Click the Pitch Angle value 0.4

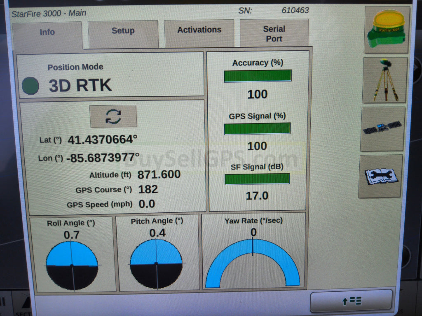(x=157, y=233)
